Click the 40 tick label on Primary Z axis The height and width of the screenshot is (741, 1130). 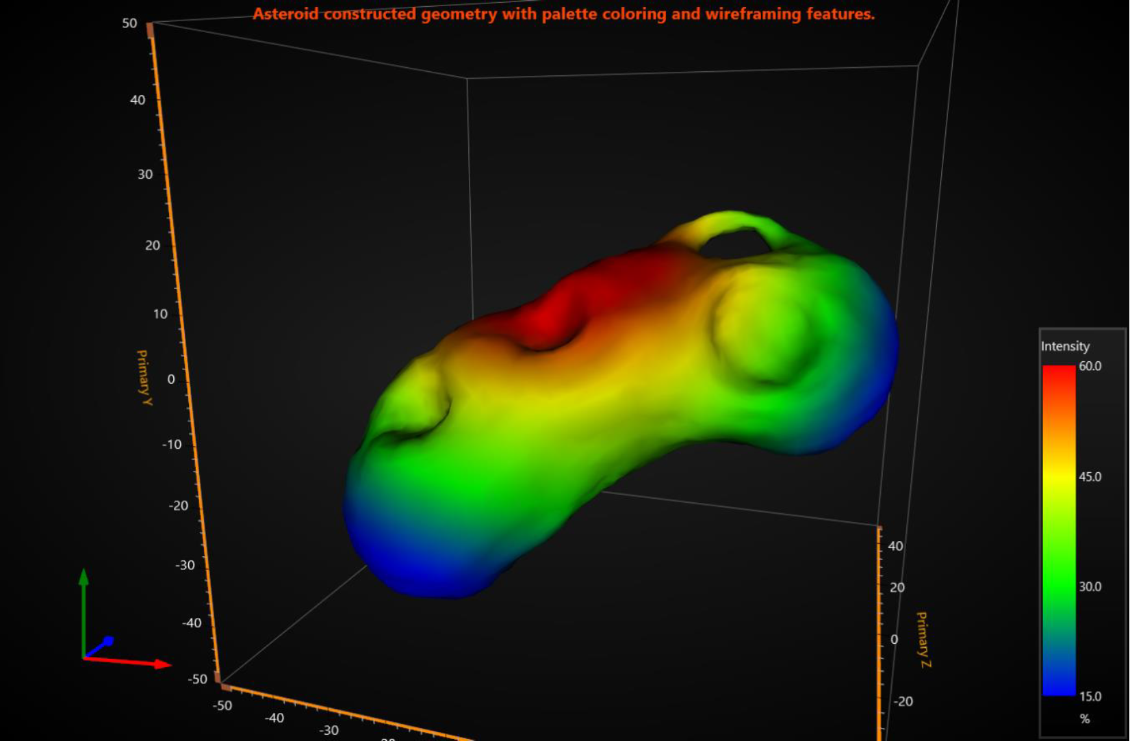(x=895, y=546)
